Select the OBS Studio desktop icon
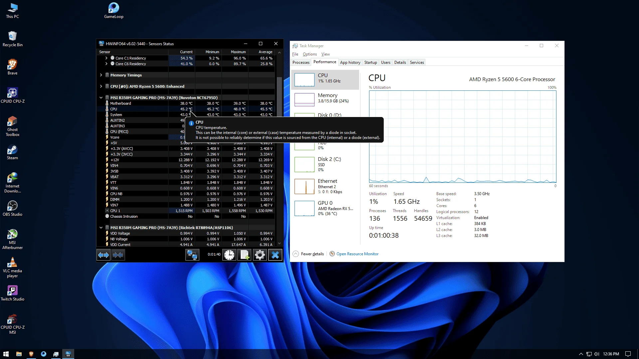 (x=12, y=209)
